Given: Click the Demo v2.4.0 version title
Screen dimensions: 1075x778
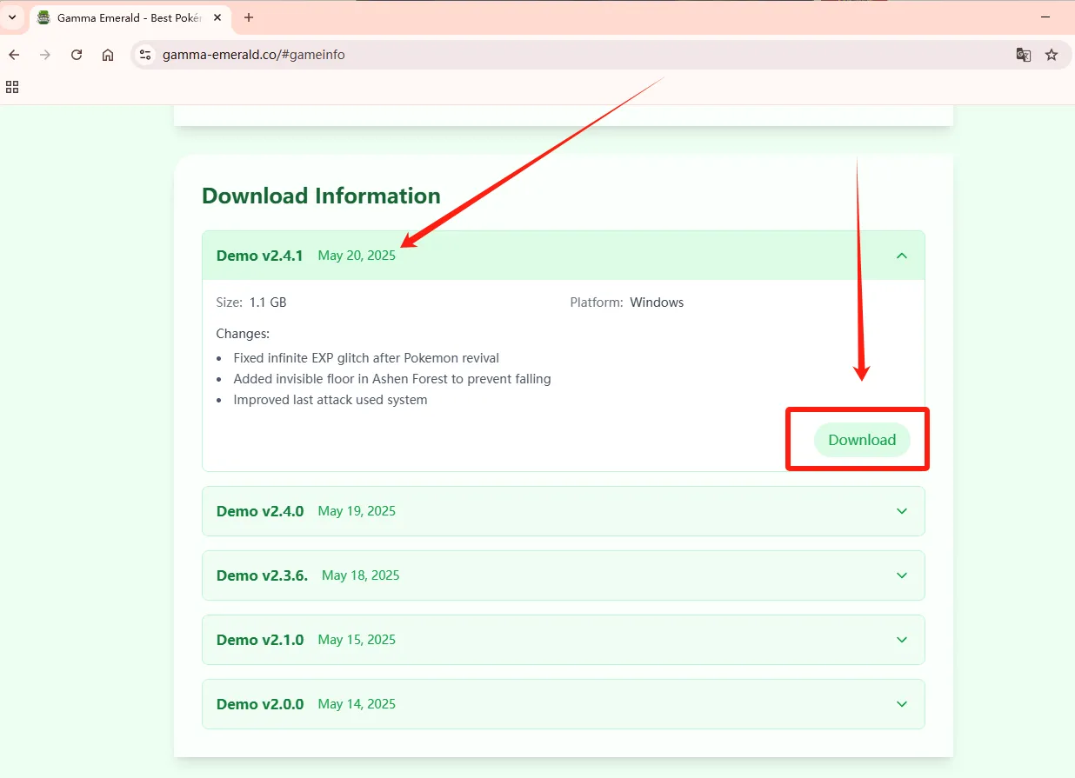Looking at the screenshot, I should point(260,511).
